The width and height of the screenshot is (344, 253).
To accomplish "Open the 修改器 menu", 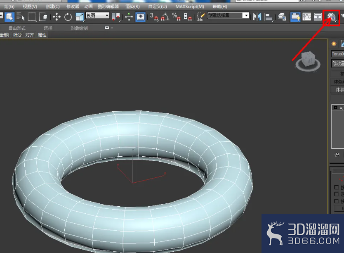I will (73, 7).
